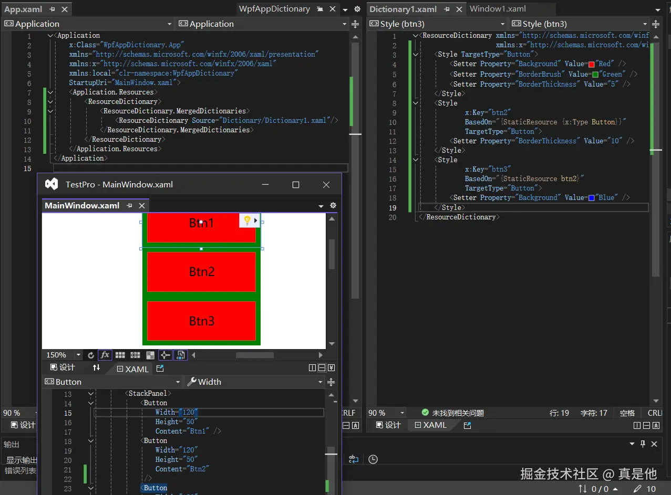Screen dimensions: 671x495
Task: Select horizontal split layout in MainWindow editor
Action: pos(322,368)
